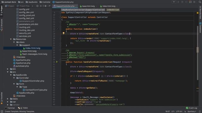Collapse the support folder
This screenshot has height=113, width=202.
tap(17, 45)
